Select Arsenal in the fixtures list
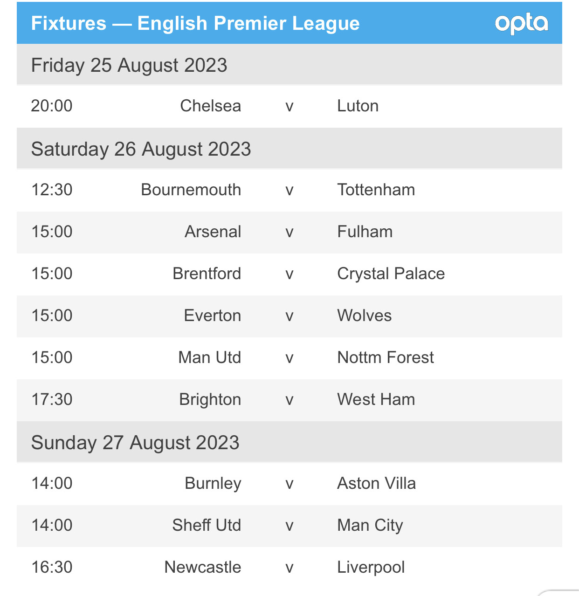 click(213, 232)
